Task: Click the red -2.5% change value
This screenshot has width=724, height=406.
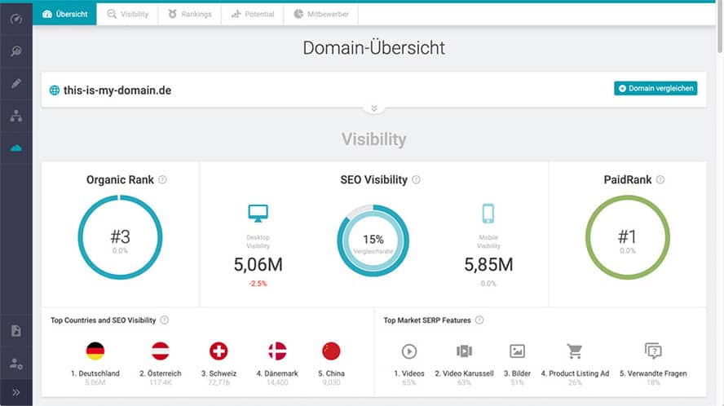Action: click(258, 284)
